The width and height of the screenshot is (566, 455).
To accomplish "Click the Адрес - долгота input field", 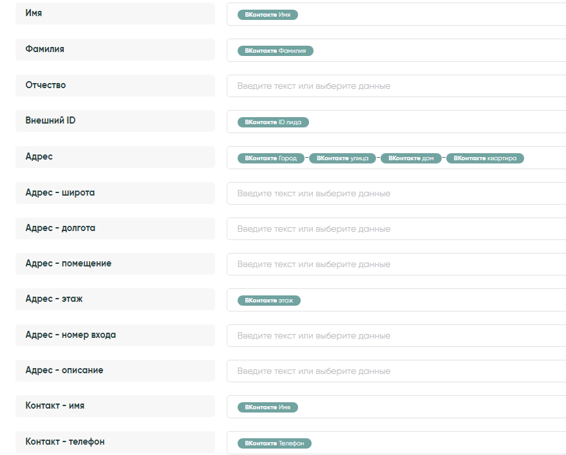I will pos(396,228).
